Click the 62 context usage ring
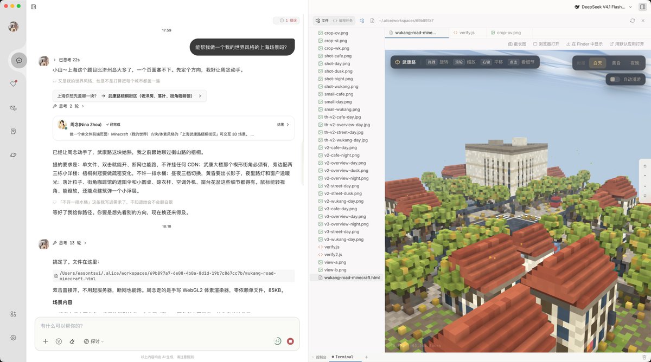The height and width of the screenshot is (362, 651). tap(278, 341)
